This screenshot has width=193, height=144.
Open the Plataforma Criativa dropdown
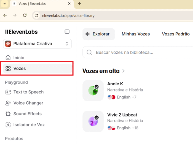(37, 44)
